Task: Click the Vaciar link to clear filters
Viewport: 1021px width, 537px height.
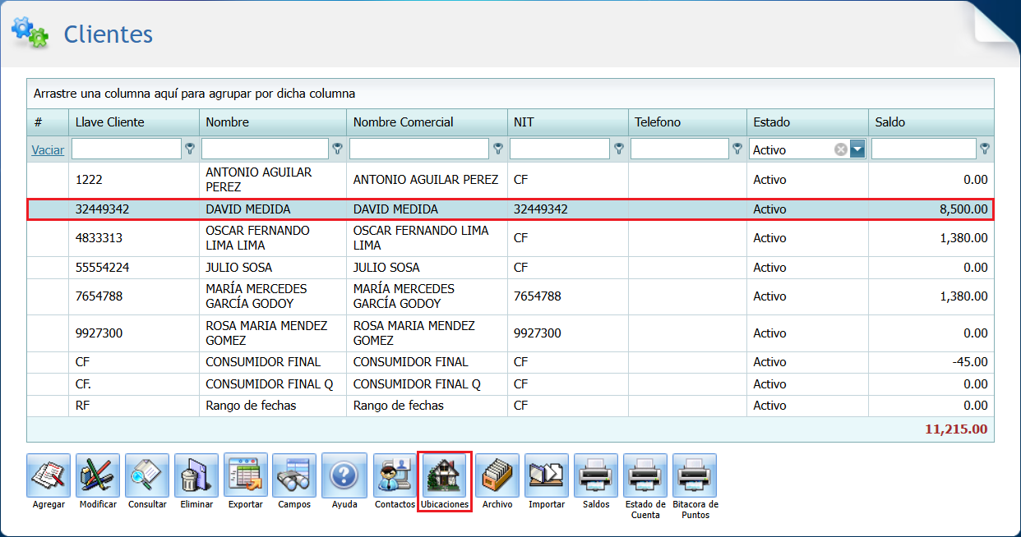Action: [48, 150]
